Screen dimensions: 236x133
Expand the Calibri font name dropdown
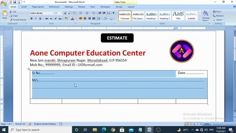point(53,13)
